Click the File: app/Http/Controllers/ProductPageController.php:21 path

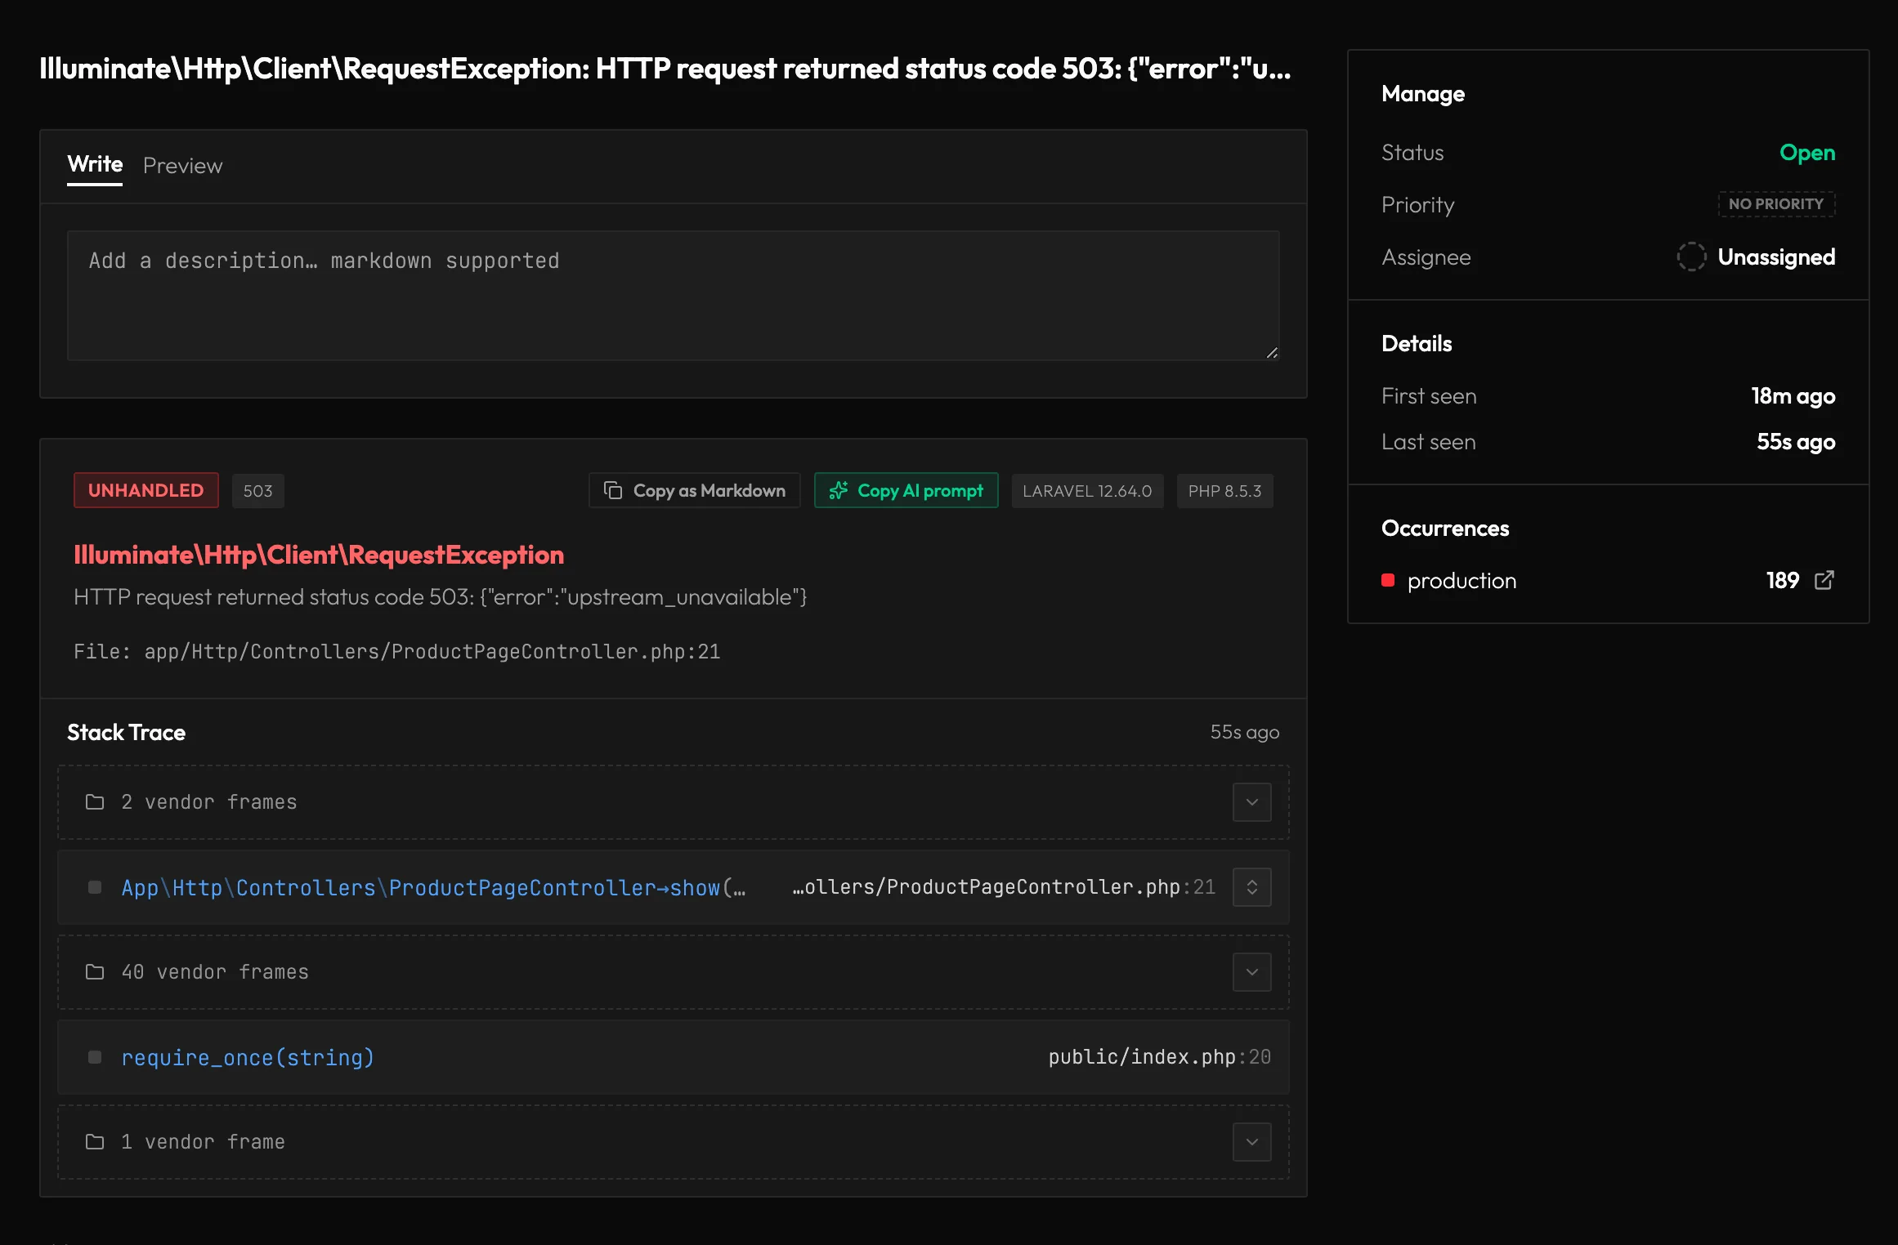(397, 652)
